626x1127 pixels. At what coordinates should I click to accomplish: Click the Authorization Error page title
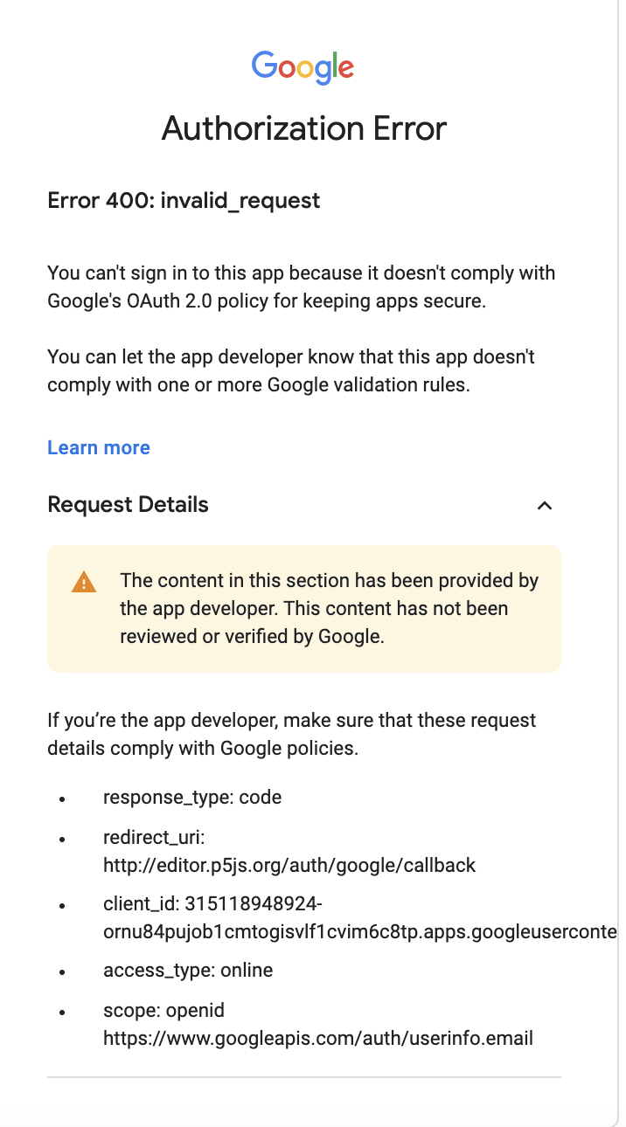click(303, 128)
